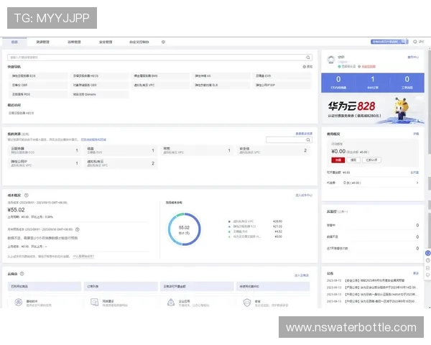Viewport: 431px width, 345px height.
Task: Open the 资源管理 tab
Action: (42, 42)
